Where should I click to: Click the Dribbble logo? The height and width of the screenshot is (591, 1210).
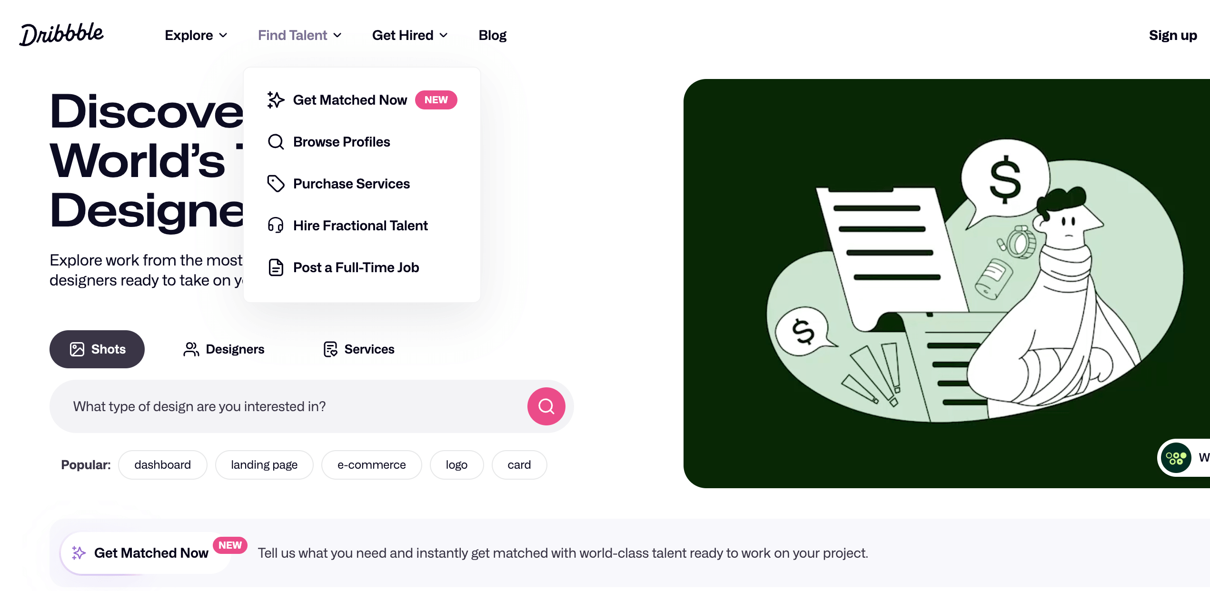[61, 34]
